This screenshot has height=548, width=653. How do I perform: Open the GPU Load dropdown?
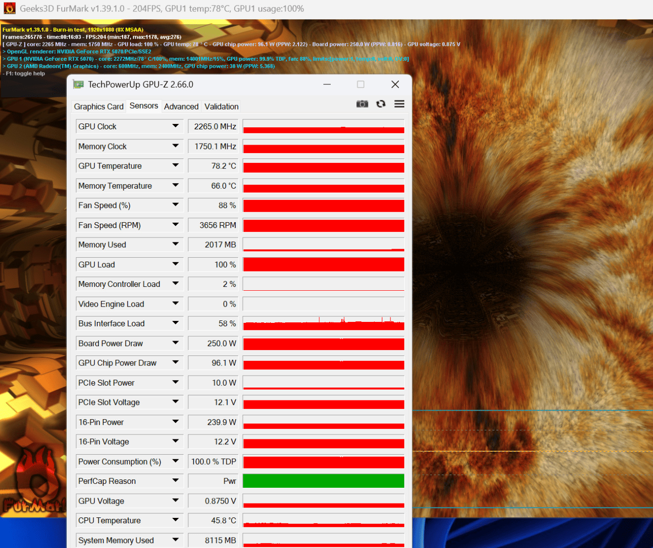click(x=175, y=265)
